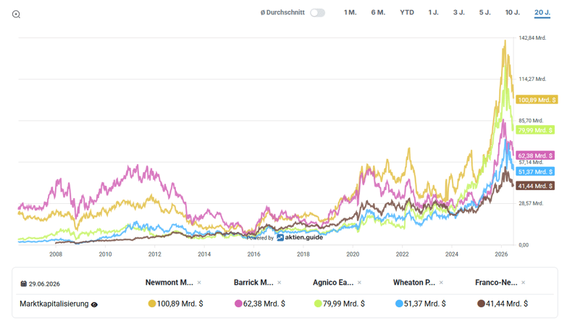
Task: Open the aktien.guide link
Action: [300, 237]
